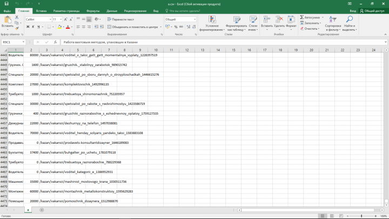389x219 pixels.
Task: Center text horizontally icon
Action: 84,27
